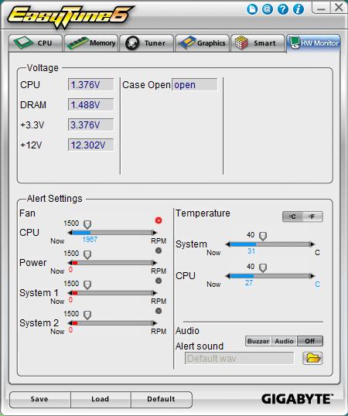The width and height of the screenshot is (348, 416).
Task: Click the Default.wav alert sound field
Action: pyautogui.click(x=239, y=359)
